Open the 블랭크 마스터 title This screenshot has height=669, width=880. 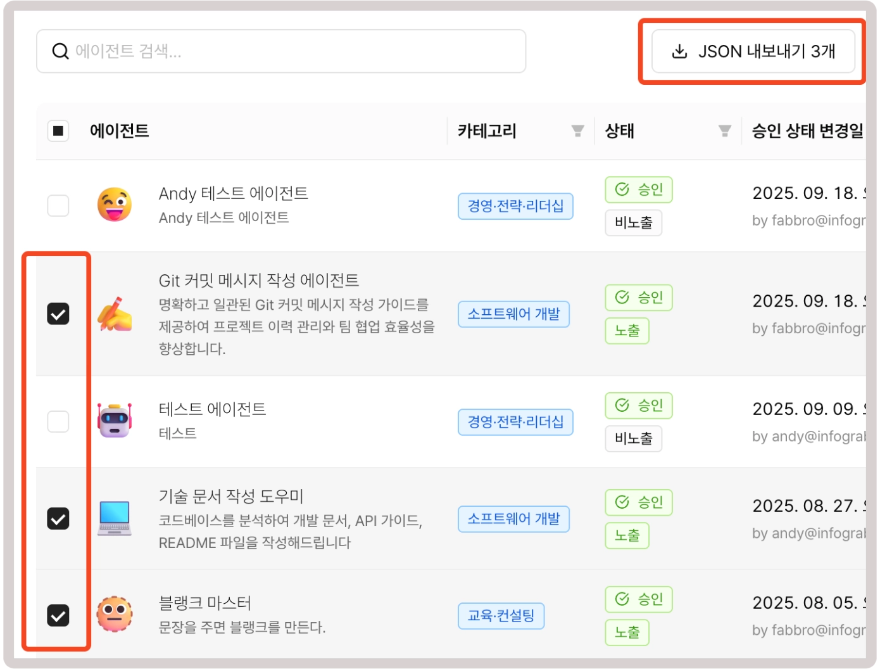click(x=204, y=603)
